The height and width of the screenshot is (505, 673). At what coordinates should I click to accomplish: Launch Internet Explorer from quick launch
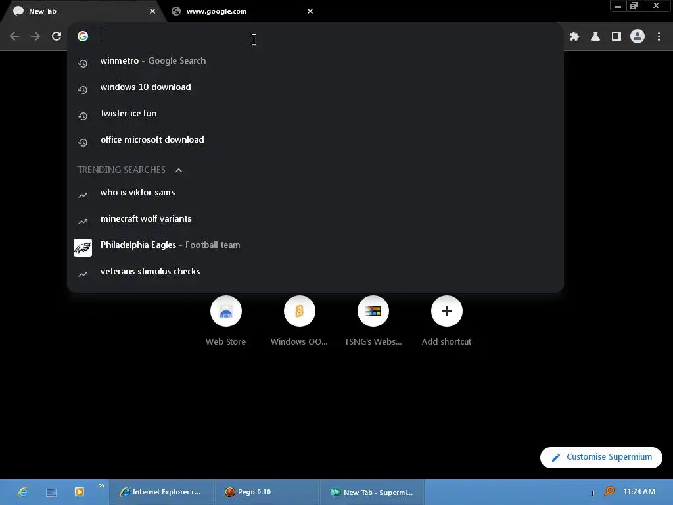pyautogui.click(x=23, y=492)
